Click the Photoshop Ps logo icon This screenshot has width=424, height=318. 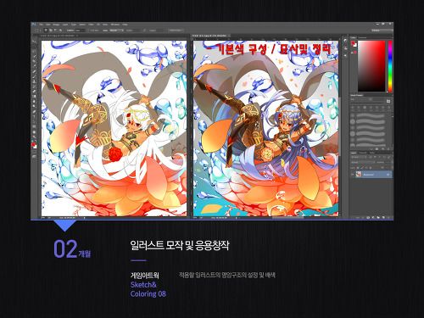[x=34, y=25]
